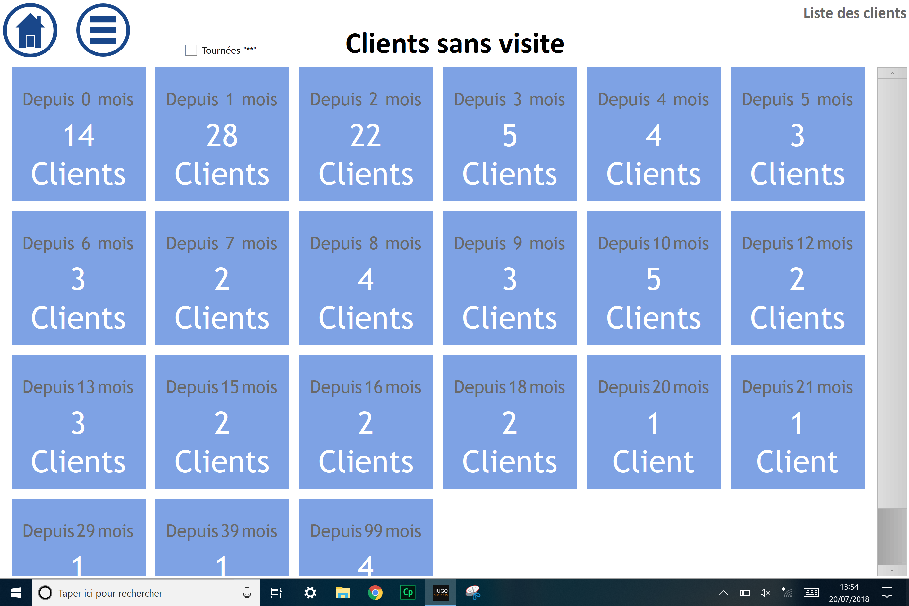Open the Depuis 1 mois tile

pyautogui.click(x=222, y=135)
